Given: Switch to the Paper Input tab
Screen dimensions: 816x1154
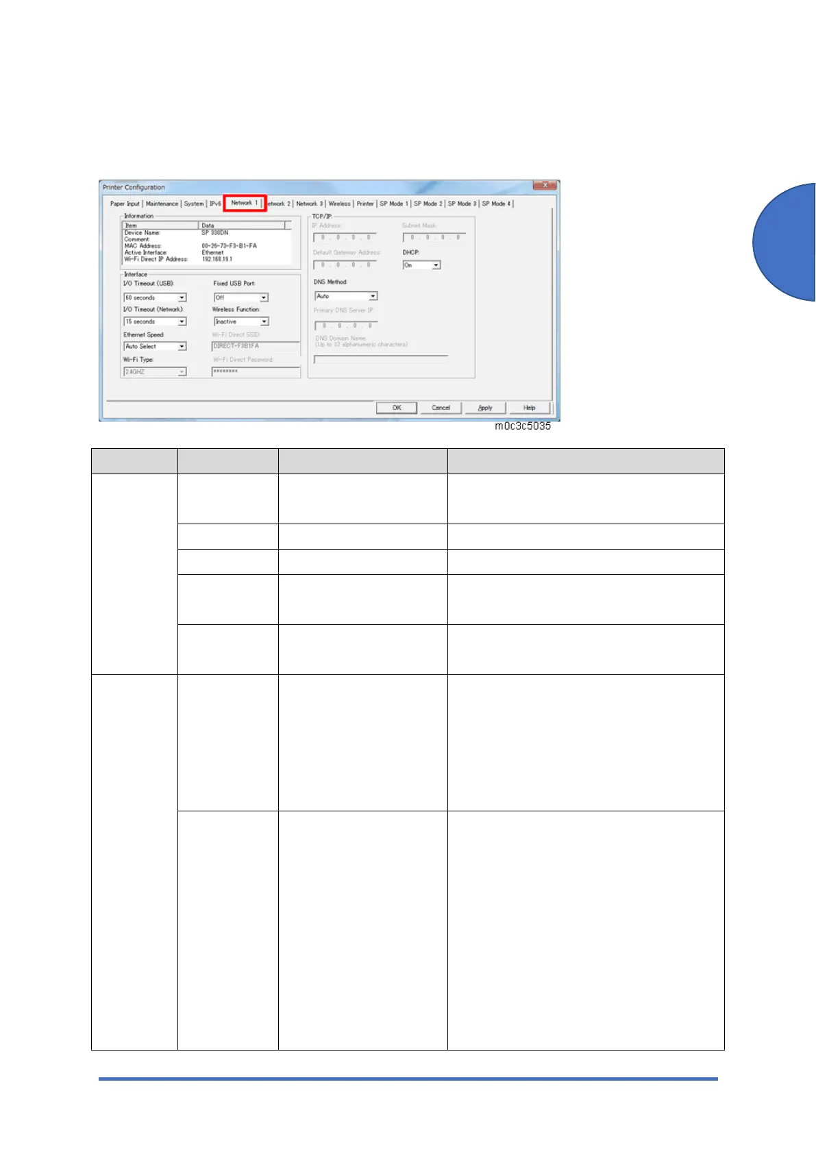Looking at the screenshot, I should (125, 204).
